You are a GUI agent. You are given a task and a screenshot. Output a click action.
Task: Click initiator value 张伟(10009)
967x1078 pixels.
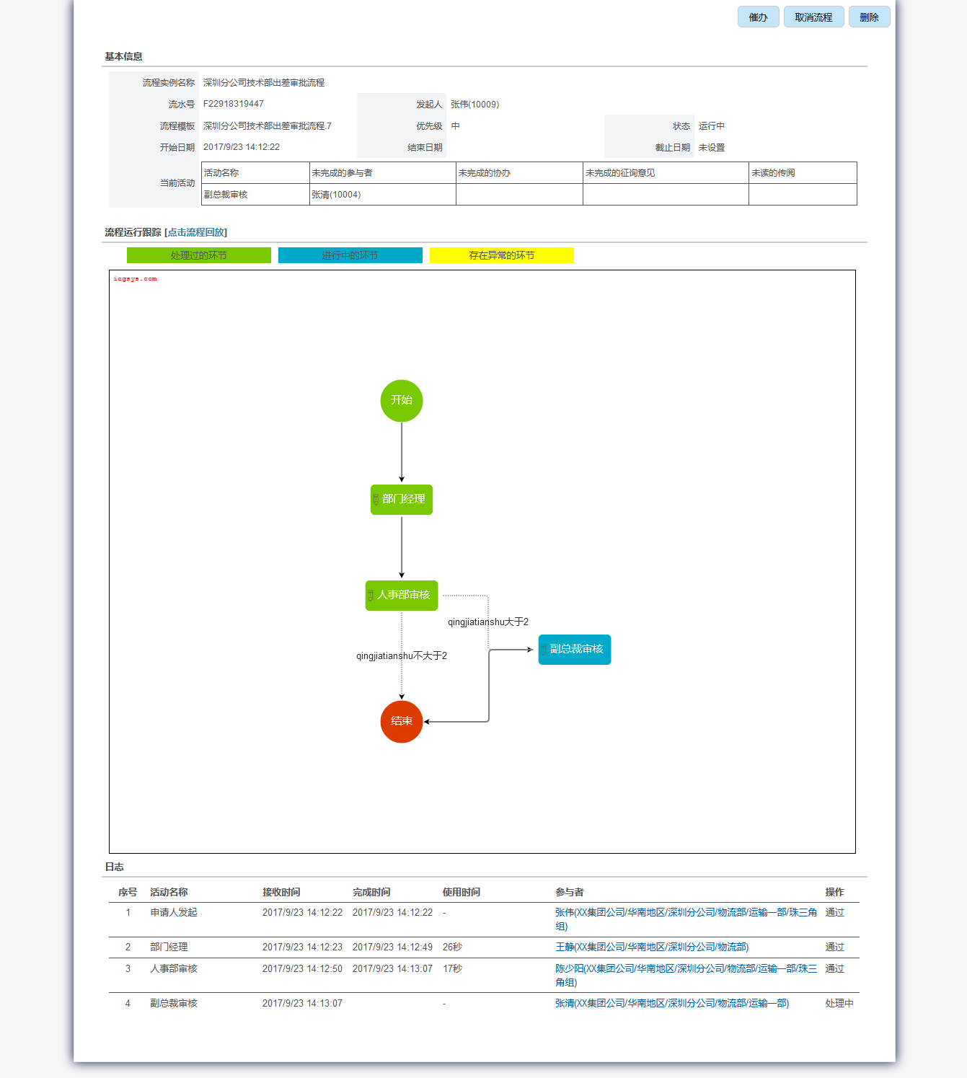click(474, 105)
